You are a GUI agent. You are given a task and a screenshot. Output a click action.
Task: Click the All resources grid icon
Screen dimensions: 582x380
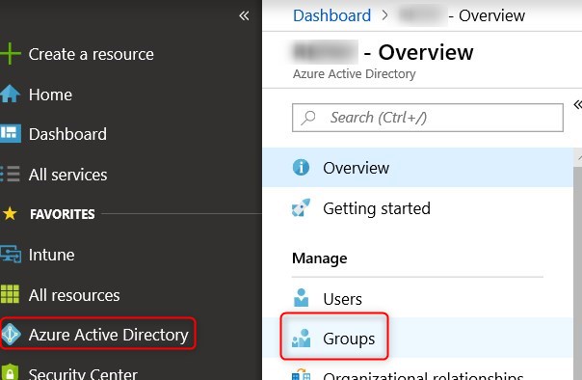10,294
